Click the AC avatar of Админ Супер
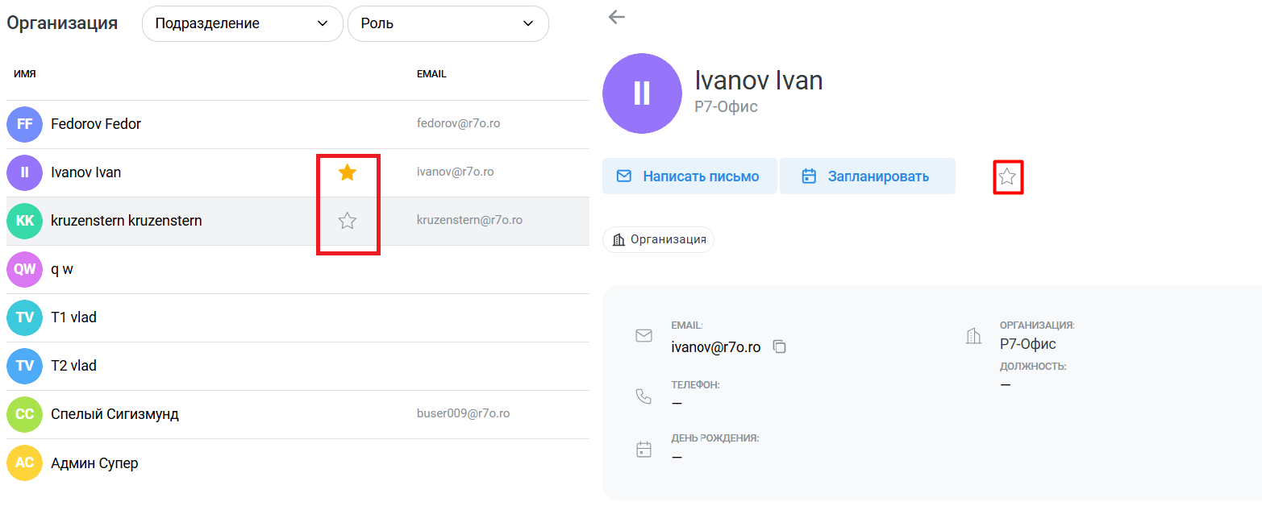Image resolution: width=1262 pixels, height=506 pixels. tap(24, 462)
